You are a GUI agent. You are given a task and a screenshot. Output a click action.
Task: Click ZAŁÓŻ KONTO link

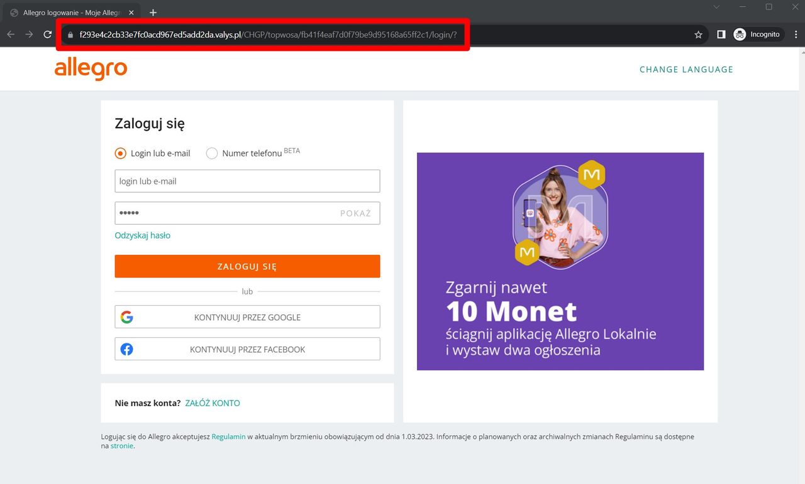tap(213, 403)
